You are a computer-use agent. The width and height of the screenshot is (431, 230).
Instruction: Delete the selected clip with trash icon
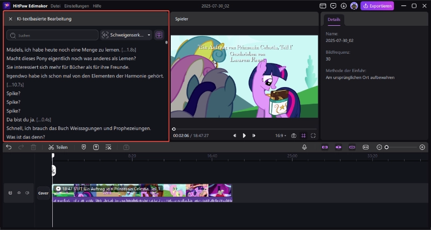click(x=33, y=147)
